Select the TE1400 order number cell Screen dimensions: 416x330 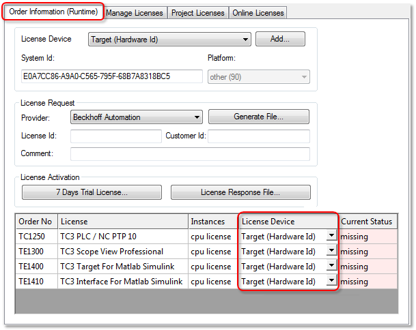pos(37,267)
